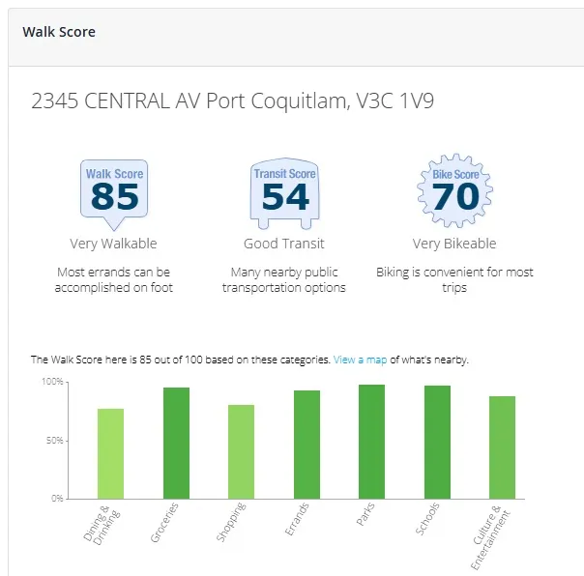Click the "Good Transit" label
This screenshot has width=584, height=576.
(284, 244)
